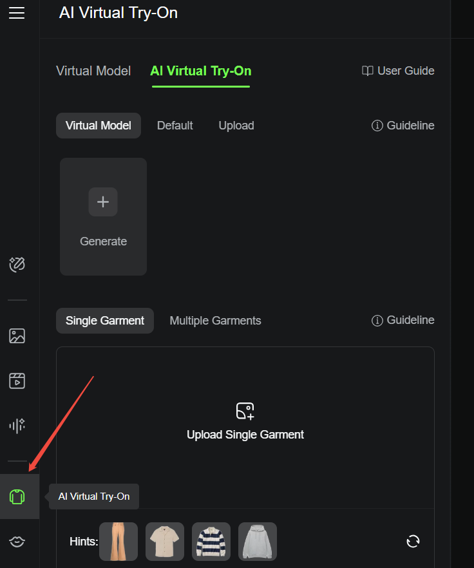Refresh the garment hints
This screenshot has height=568, width=474.
(x=413, y=542)
